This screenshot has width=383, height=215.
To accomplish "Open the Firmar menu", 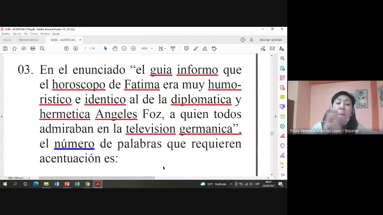I will [x=34, y=34].
